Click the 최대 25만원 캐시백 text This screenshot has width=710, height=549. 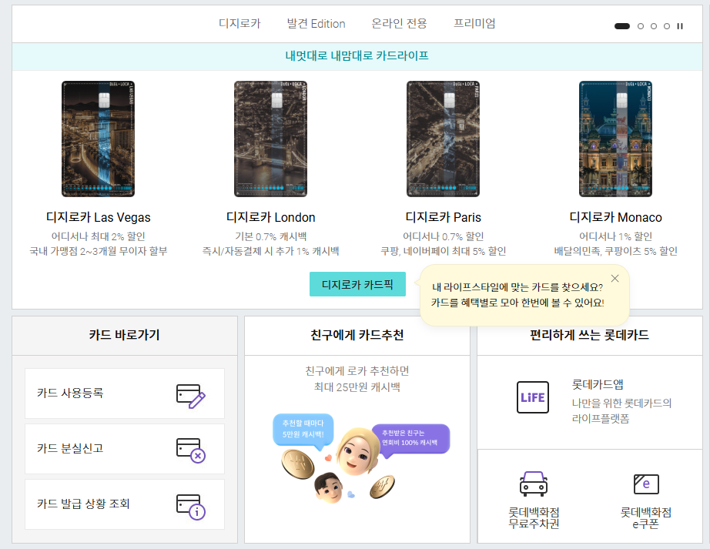pos(357,387)
